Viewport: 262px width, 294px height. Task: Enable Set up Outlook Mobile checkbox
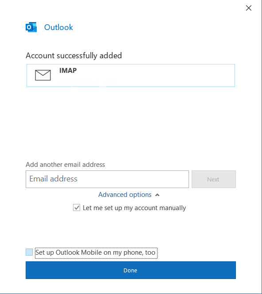coord(29,252)
